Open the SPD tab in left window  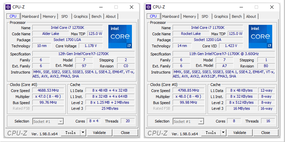coord(64,16)
